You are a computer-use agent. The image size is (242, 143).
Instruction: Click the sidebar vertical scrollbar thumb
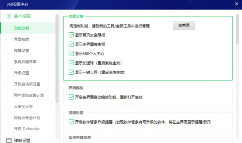point(57,58)
